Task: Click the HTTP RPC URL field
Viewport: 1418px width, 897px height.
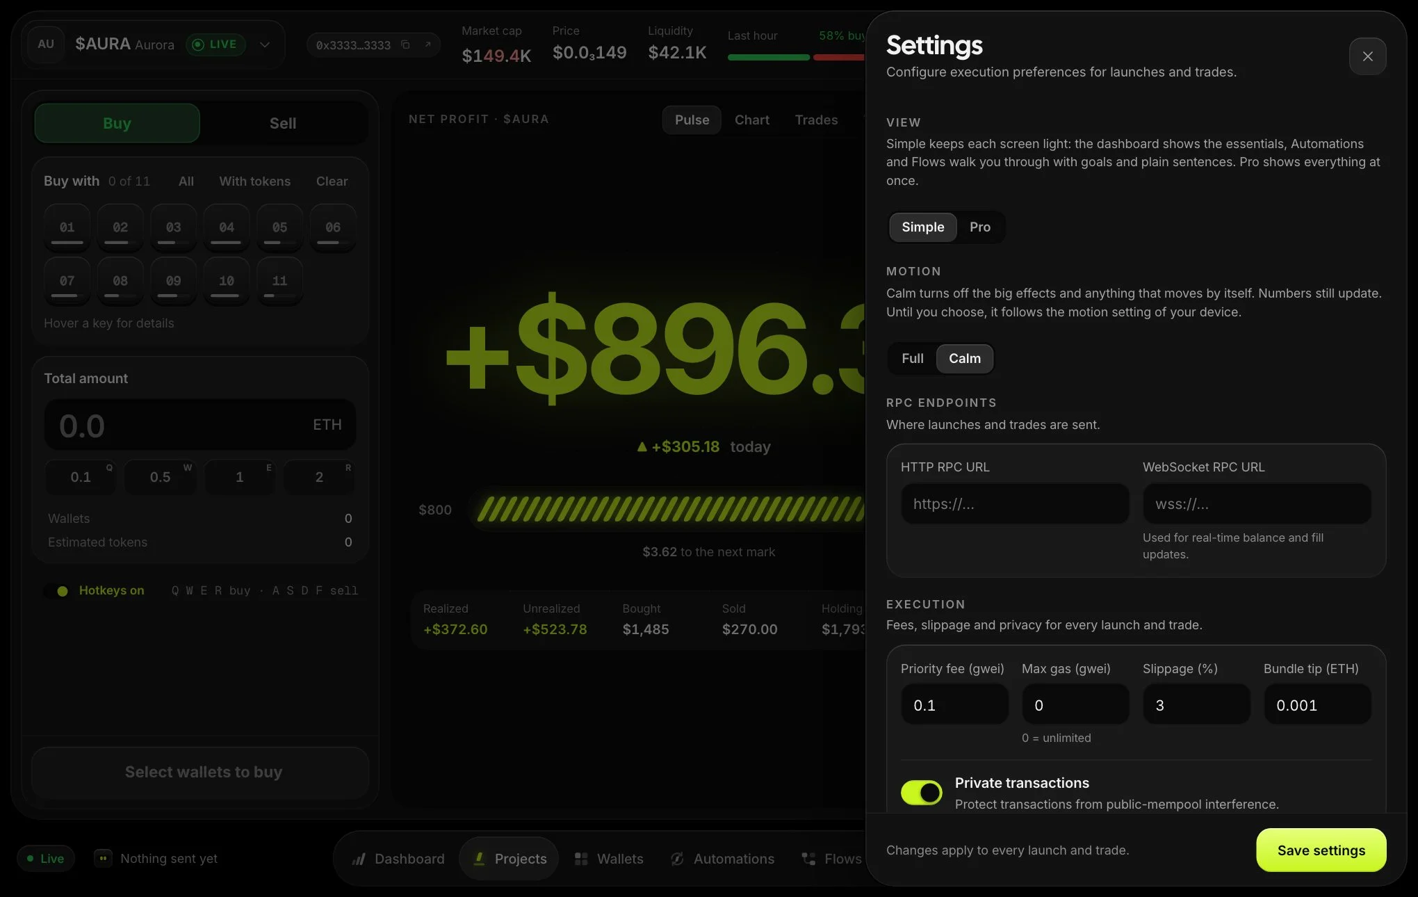Action: 1015,504
